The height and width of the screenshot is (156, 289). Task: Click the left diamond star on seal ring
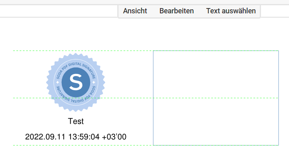(x=58, y=82)
